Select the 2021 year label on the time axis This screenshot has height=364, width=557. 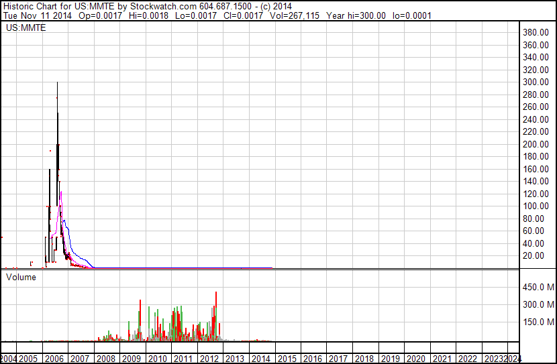tap(442, 359)
